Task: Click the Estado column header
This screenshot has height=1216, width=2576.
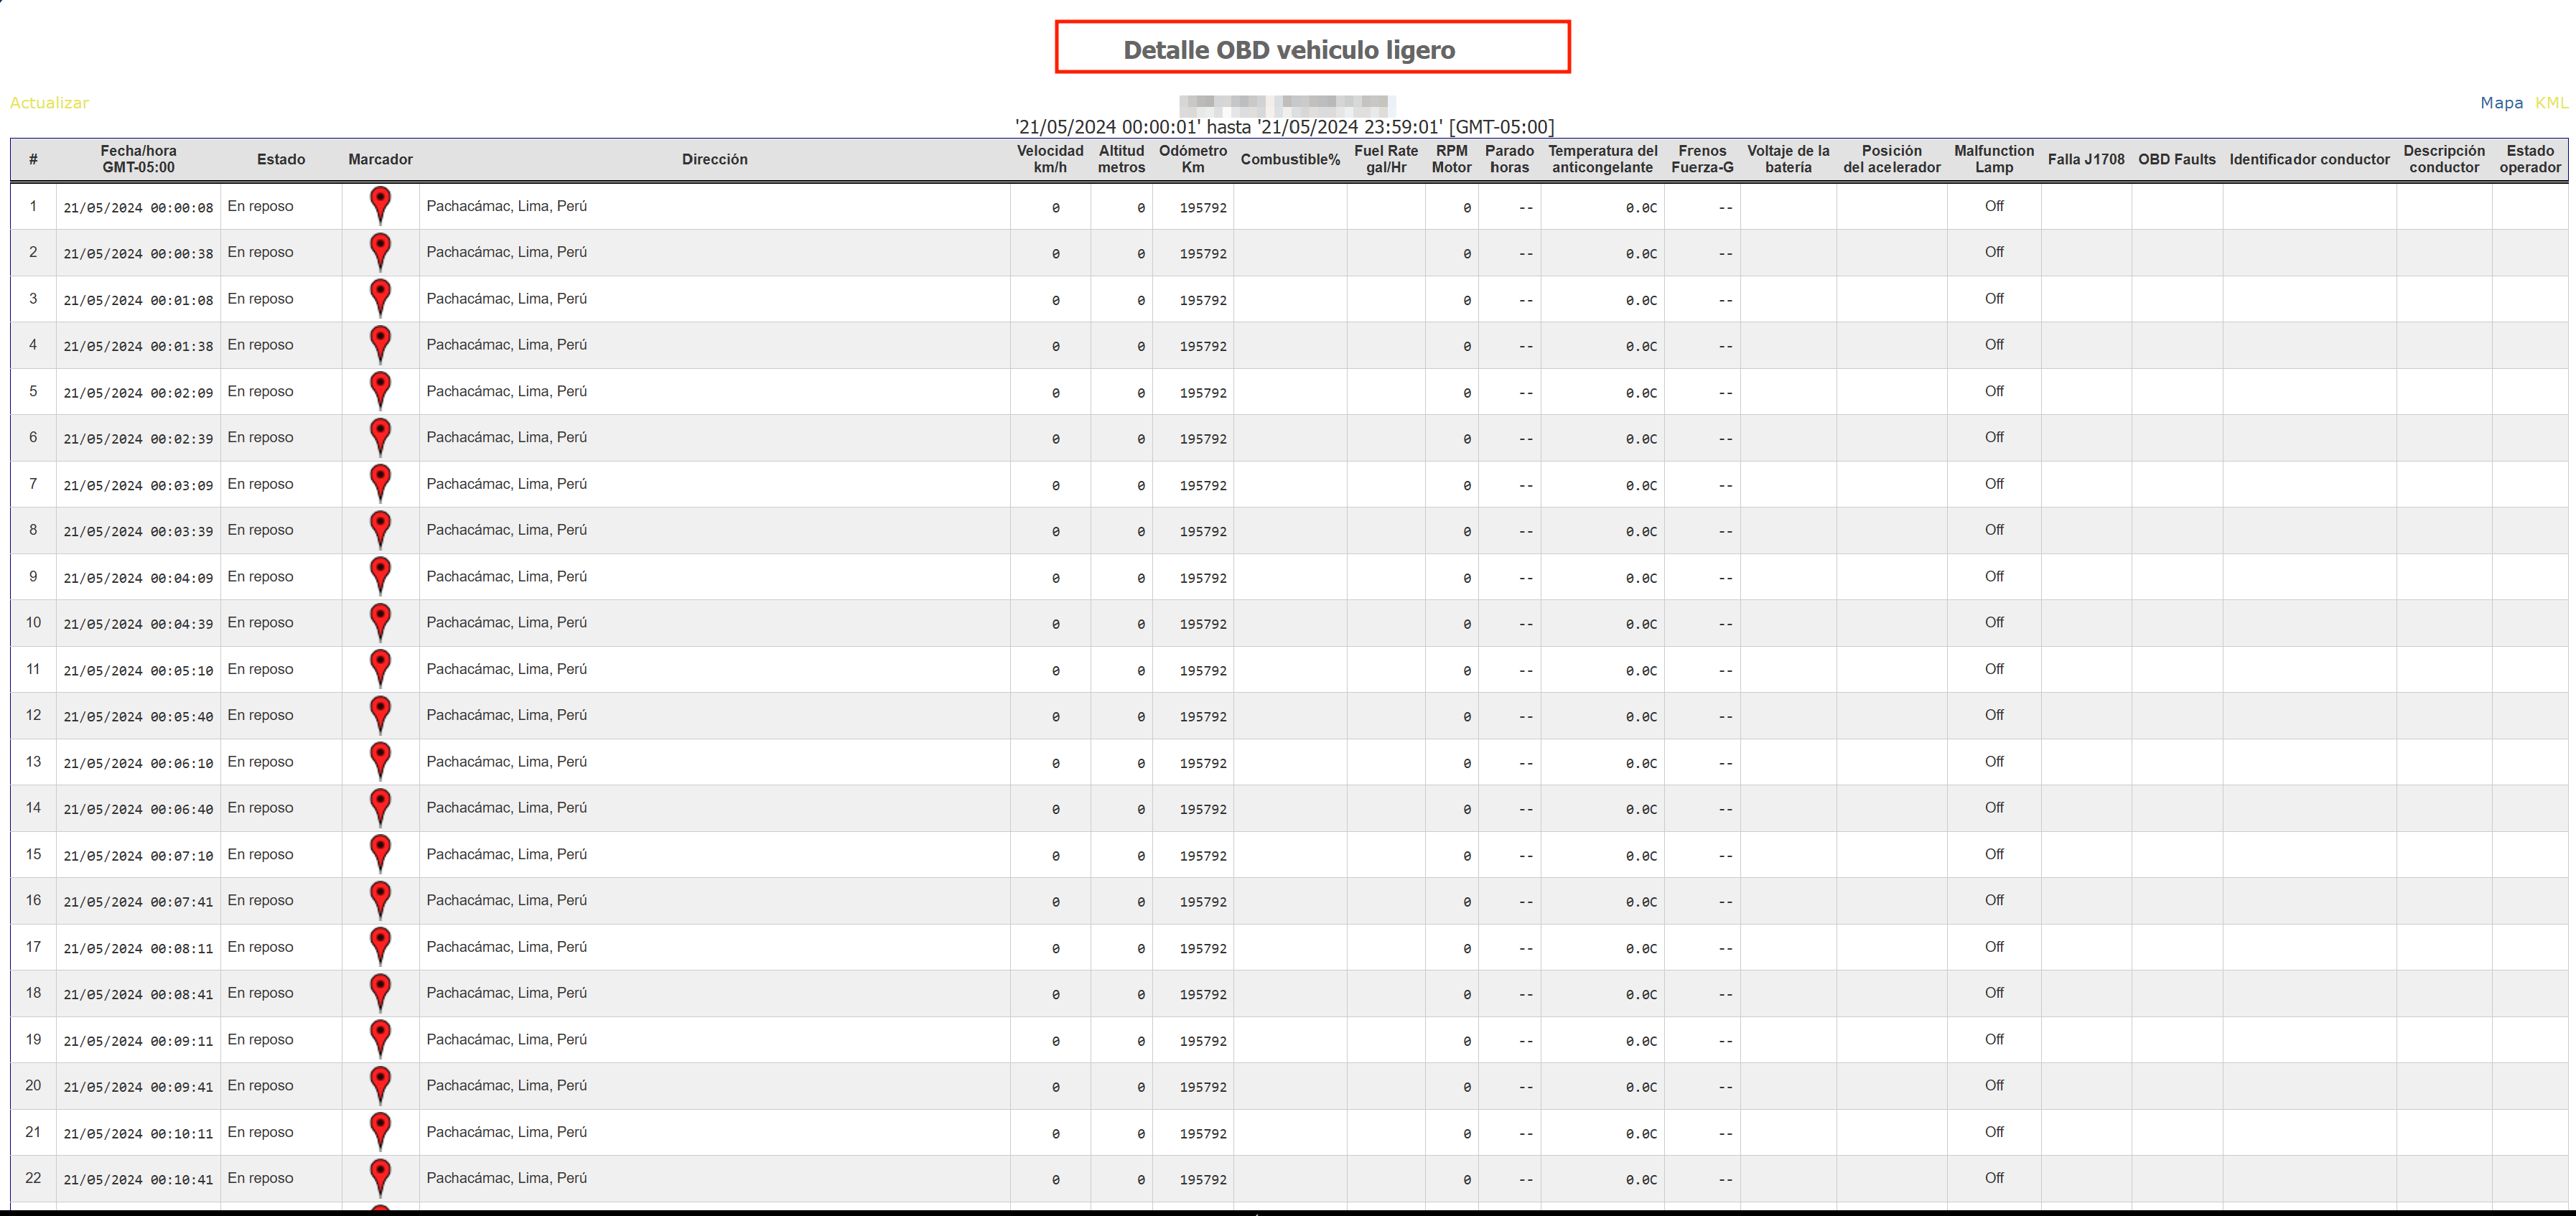Action: click(x=281, y=159)
